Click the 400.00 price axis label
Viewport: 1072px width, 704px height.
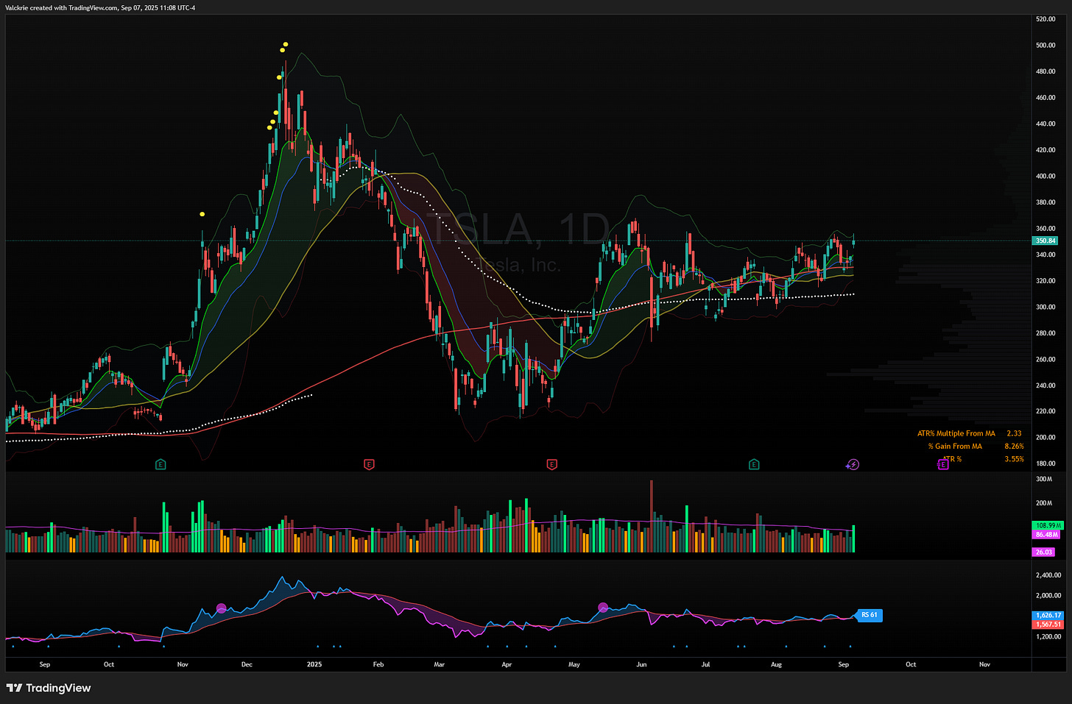1045,176
